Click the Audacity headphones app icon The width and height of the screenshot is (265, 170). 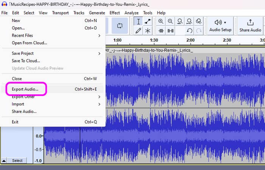[x=4, y=4]
